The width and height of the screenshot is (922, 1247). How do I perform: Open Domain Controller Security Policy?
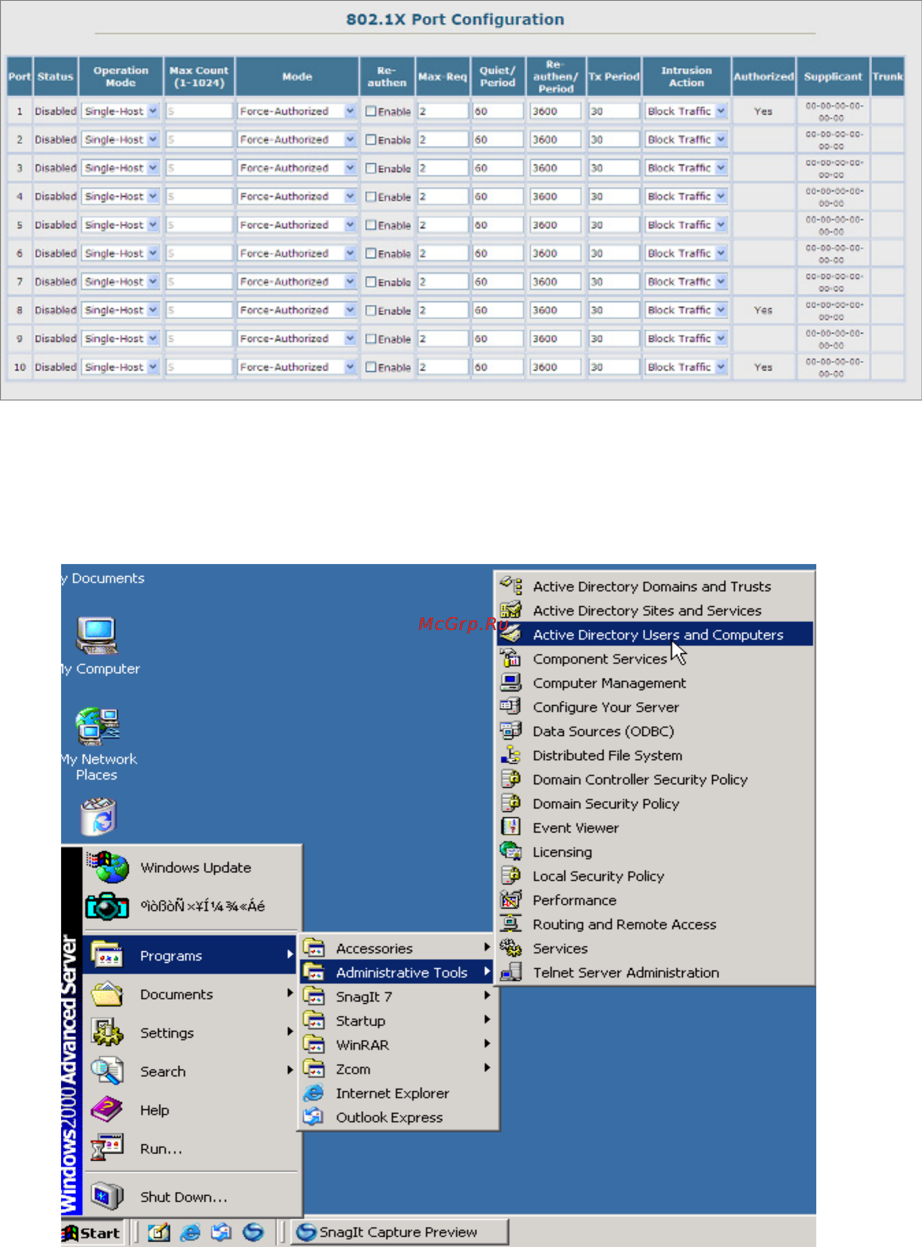click(654, 779)
